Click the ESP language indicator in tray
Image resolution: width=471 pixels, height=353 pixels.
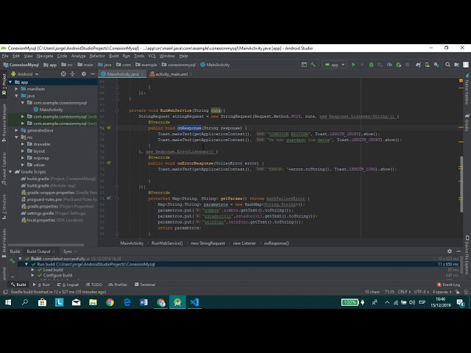[x=422, y=302]
